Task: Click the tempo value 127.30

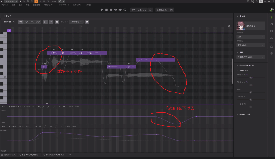Action: pyautogui.click(x=142, y=10)
